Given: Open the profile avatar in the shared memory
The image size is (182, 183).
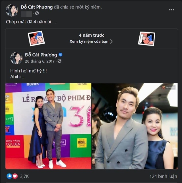Looking at the screenshot, I should (16, 58).
